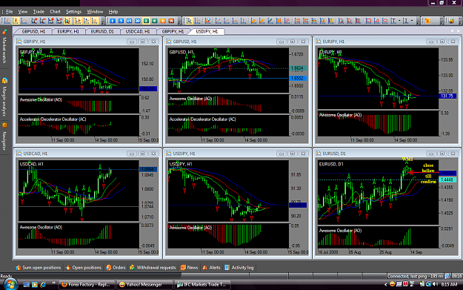Open the Open positions panel
463x290 pixels.
click(84, 268)
